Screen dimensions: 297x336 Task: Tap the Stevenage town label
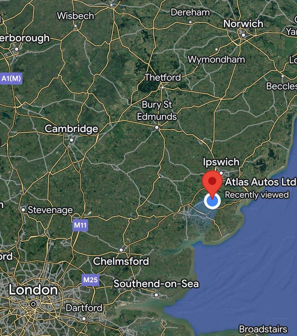click(x=50, y=210)
